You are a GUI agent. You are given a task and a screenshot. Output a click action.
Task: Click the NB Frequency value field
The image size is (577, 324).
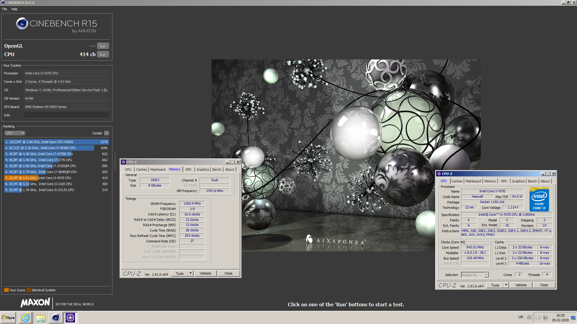coord(215,191)
